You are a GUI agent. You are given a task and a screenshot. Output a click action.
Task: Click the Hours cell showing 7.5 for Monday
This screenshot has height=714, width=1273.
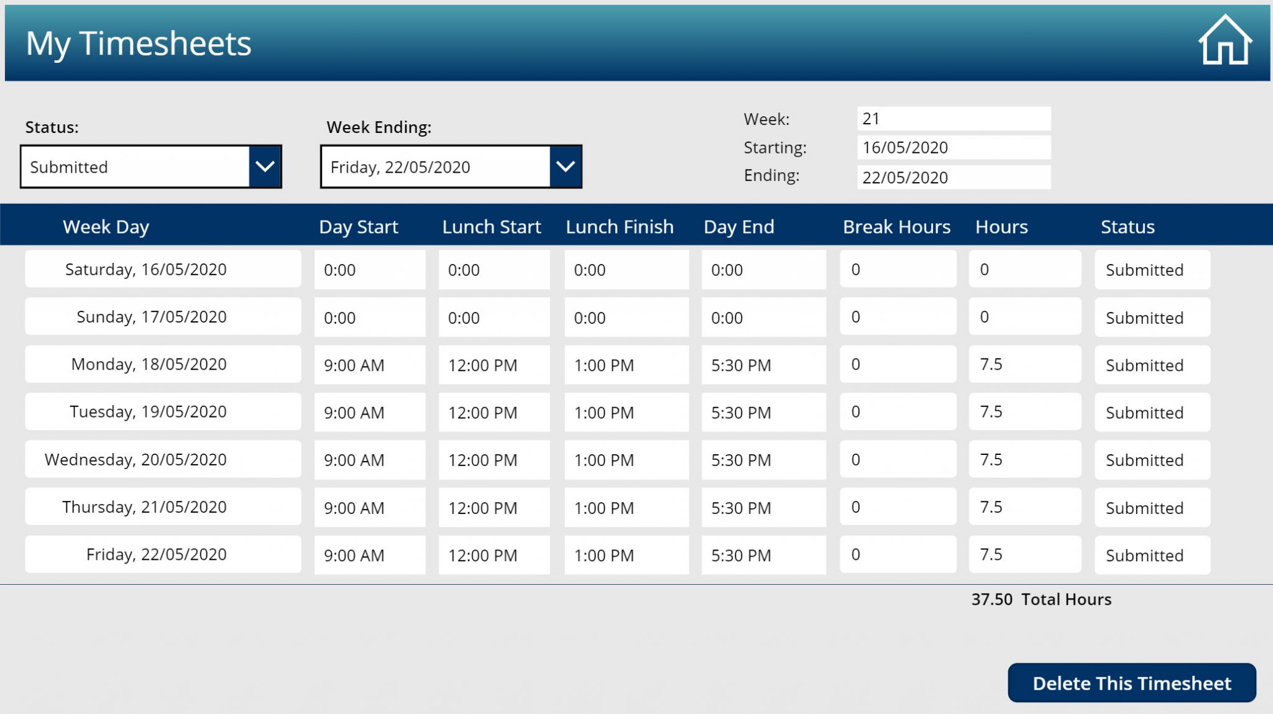[1024, 365]
